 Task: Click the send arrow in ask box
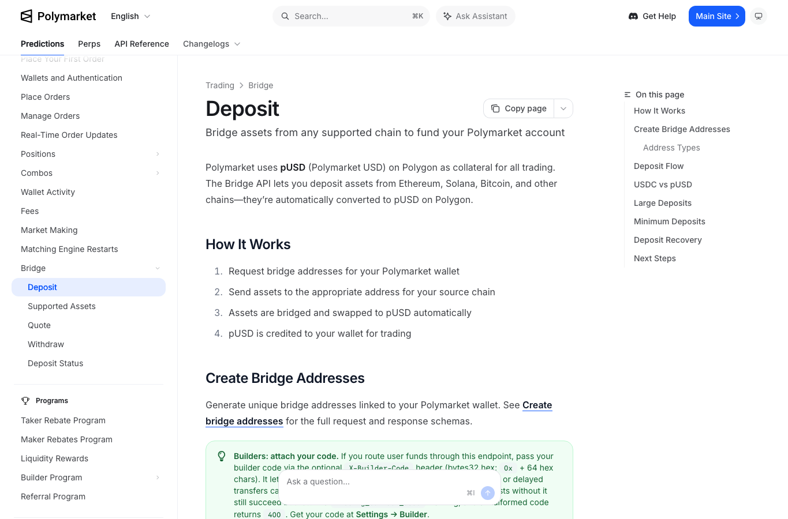click(488, 493)
